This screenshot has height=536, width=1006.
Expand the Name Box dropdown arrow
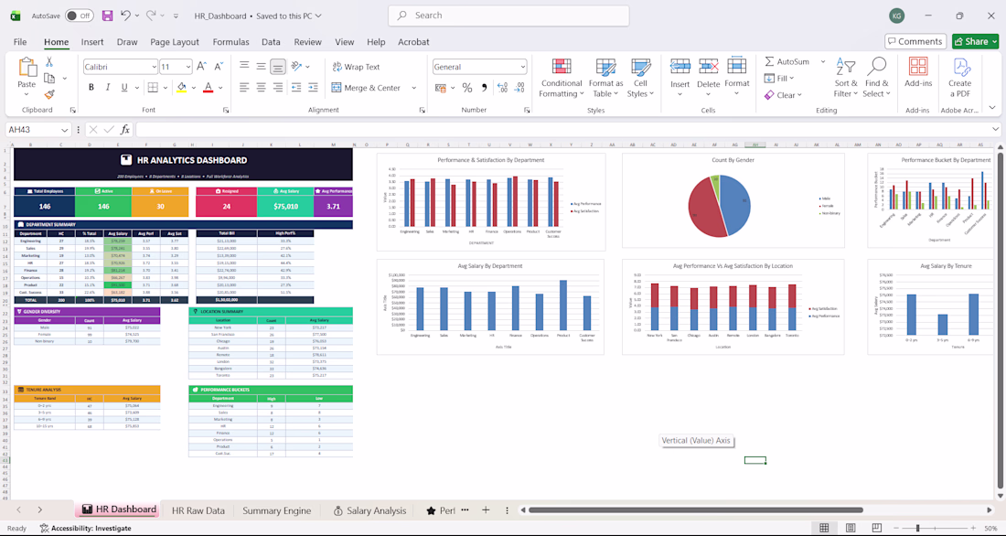coord(64,130)
